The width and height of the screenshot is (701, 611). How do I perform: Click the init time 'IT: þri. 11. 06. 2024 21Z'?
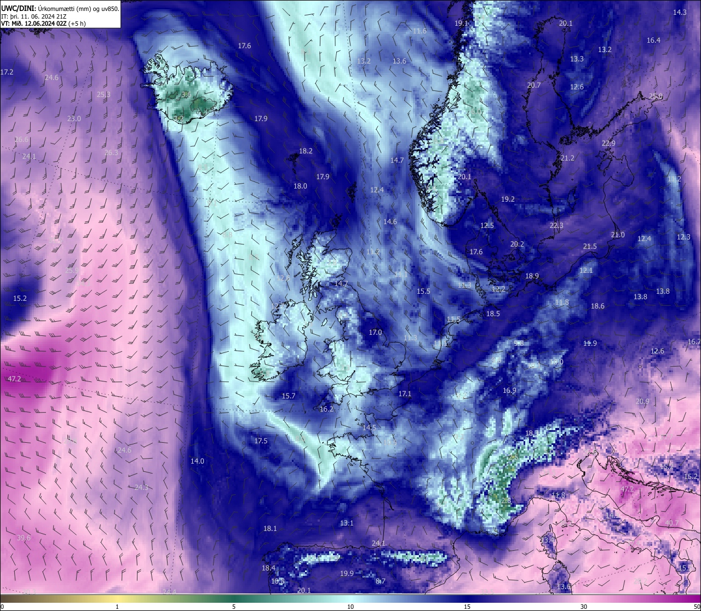pyautogui.click(x=34, y=16)
